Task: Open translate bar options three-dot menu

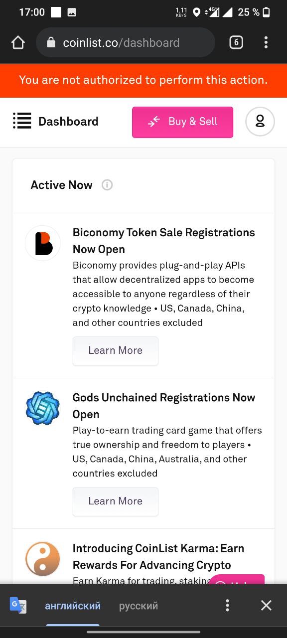Action: click(227, 606)
